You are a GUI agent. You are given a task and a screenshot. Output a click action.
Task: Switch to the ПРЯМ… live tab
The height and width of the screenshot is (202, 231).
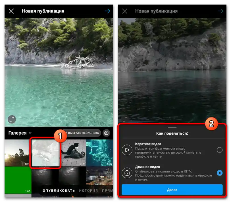107,191
